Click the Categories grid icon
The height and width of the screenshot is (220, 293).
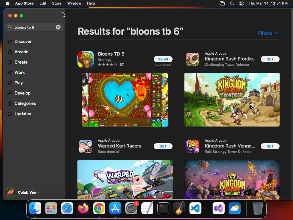pyautogui.click(x=10, y=103)
